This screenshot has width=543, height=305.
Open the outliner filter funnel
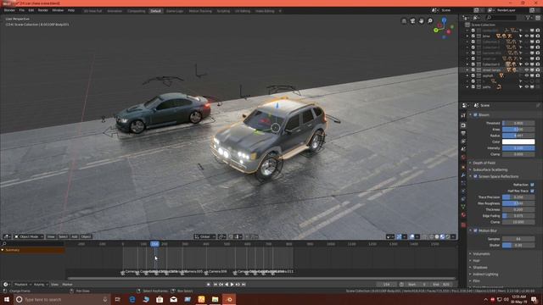pyautogui.click(x=528, y=17)
